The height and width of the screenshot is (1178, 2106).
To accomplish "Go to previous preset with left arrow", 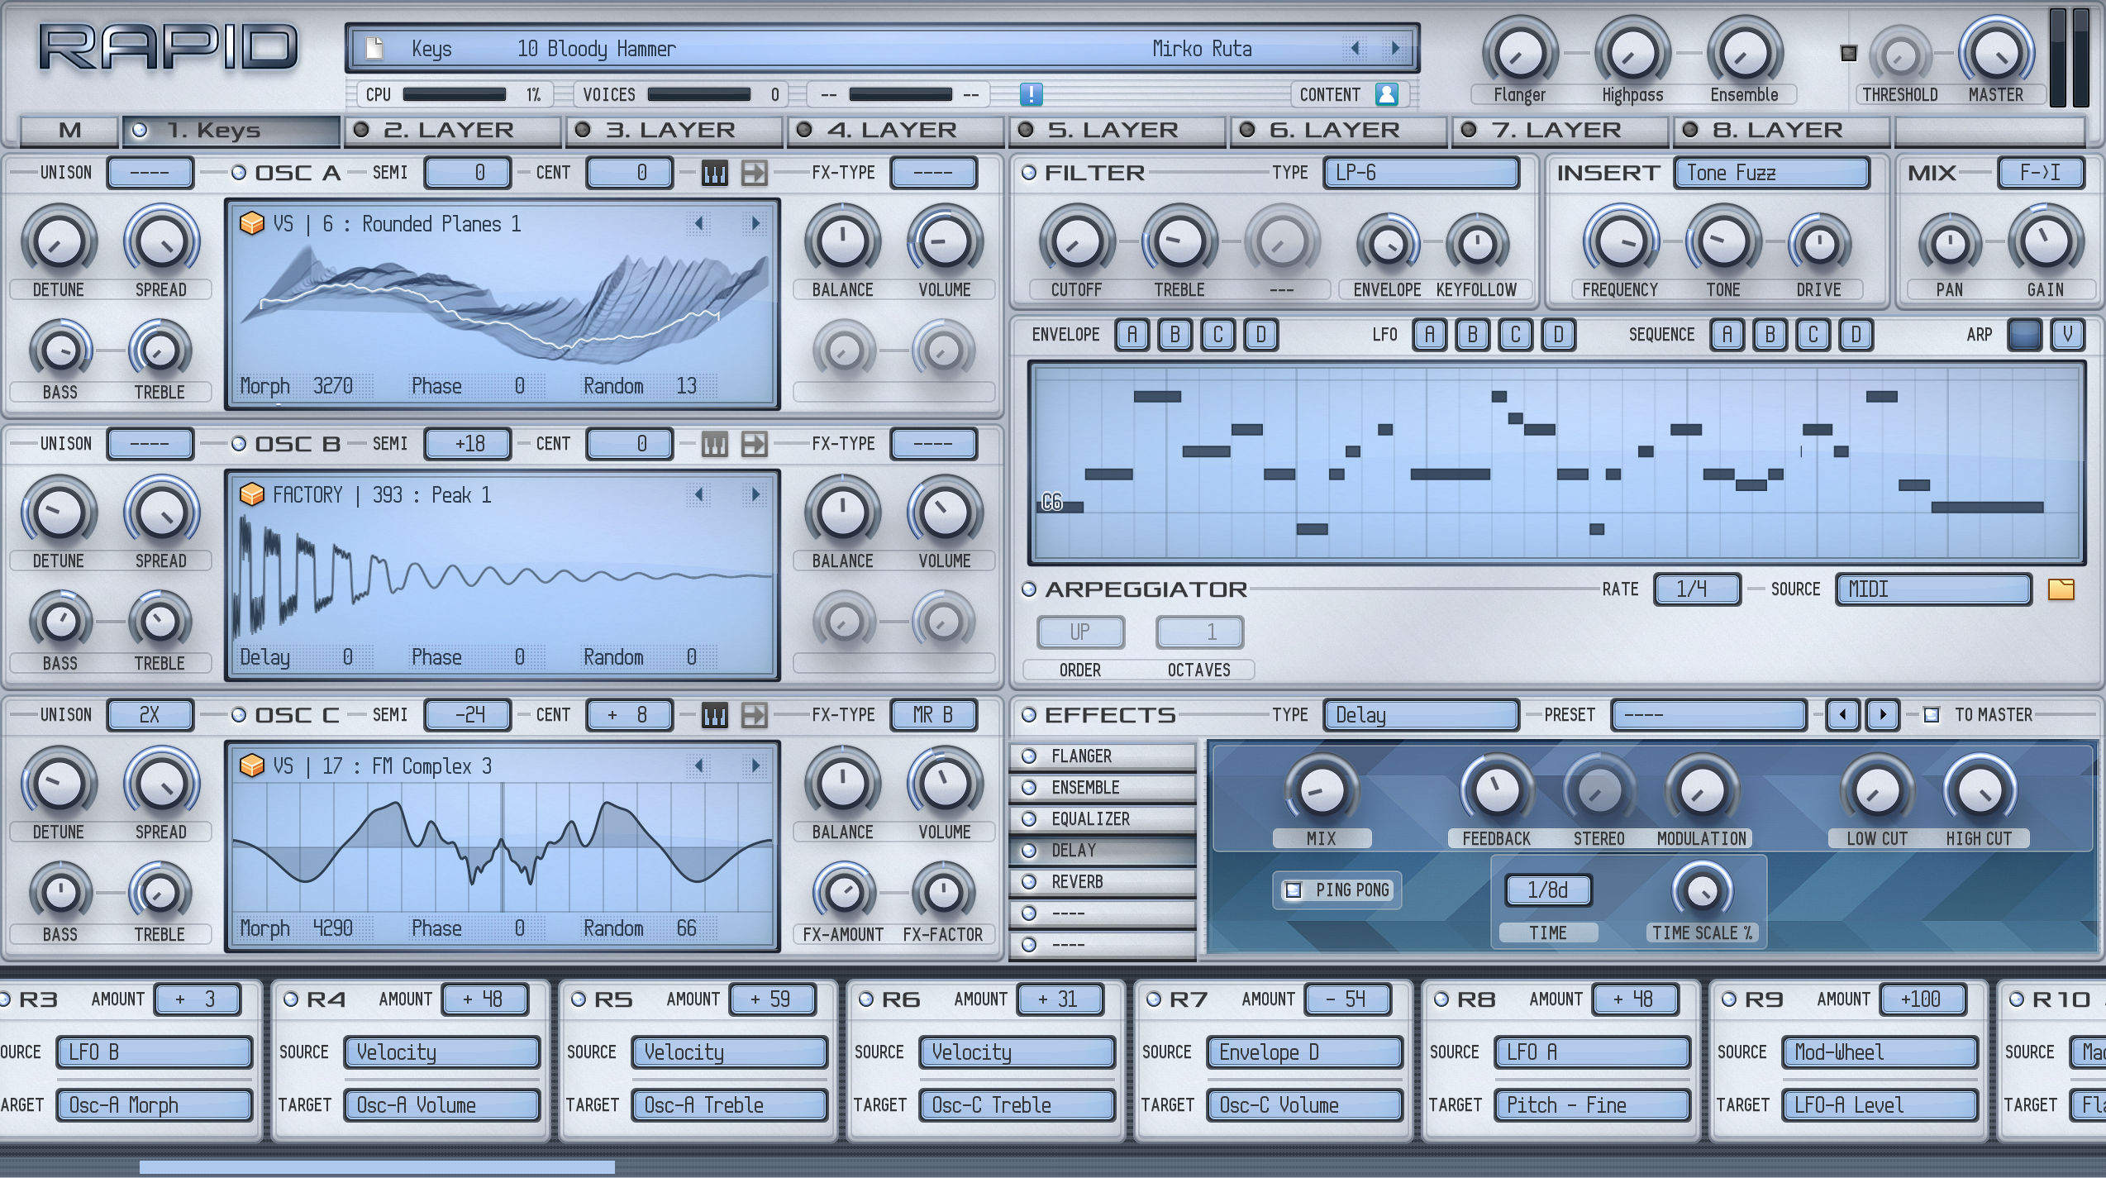I will coord(1355,48).
